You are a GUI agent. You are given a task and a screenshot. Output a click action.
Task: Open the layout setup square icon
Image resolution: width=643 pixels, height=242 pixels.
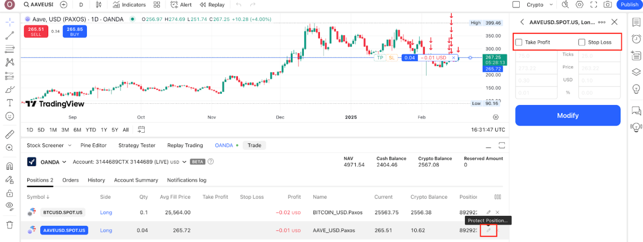tap(516, 4)
